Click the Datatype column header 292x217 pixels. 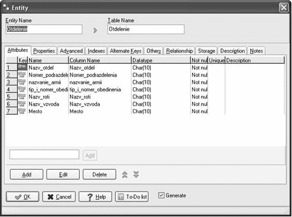(x=161, y=60)
